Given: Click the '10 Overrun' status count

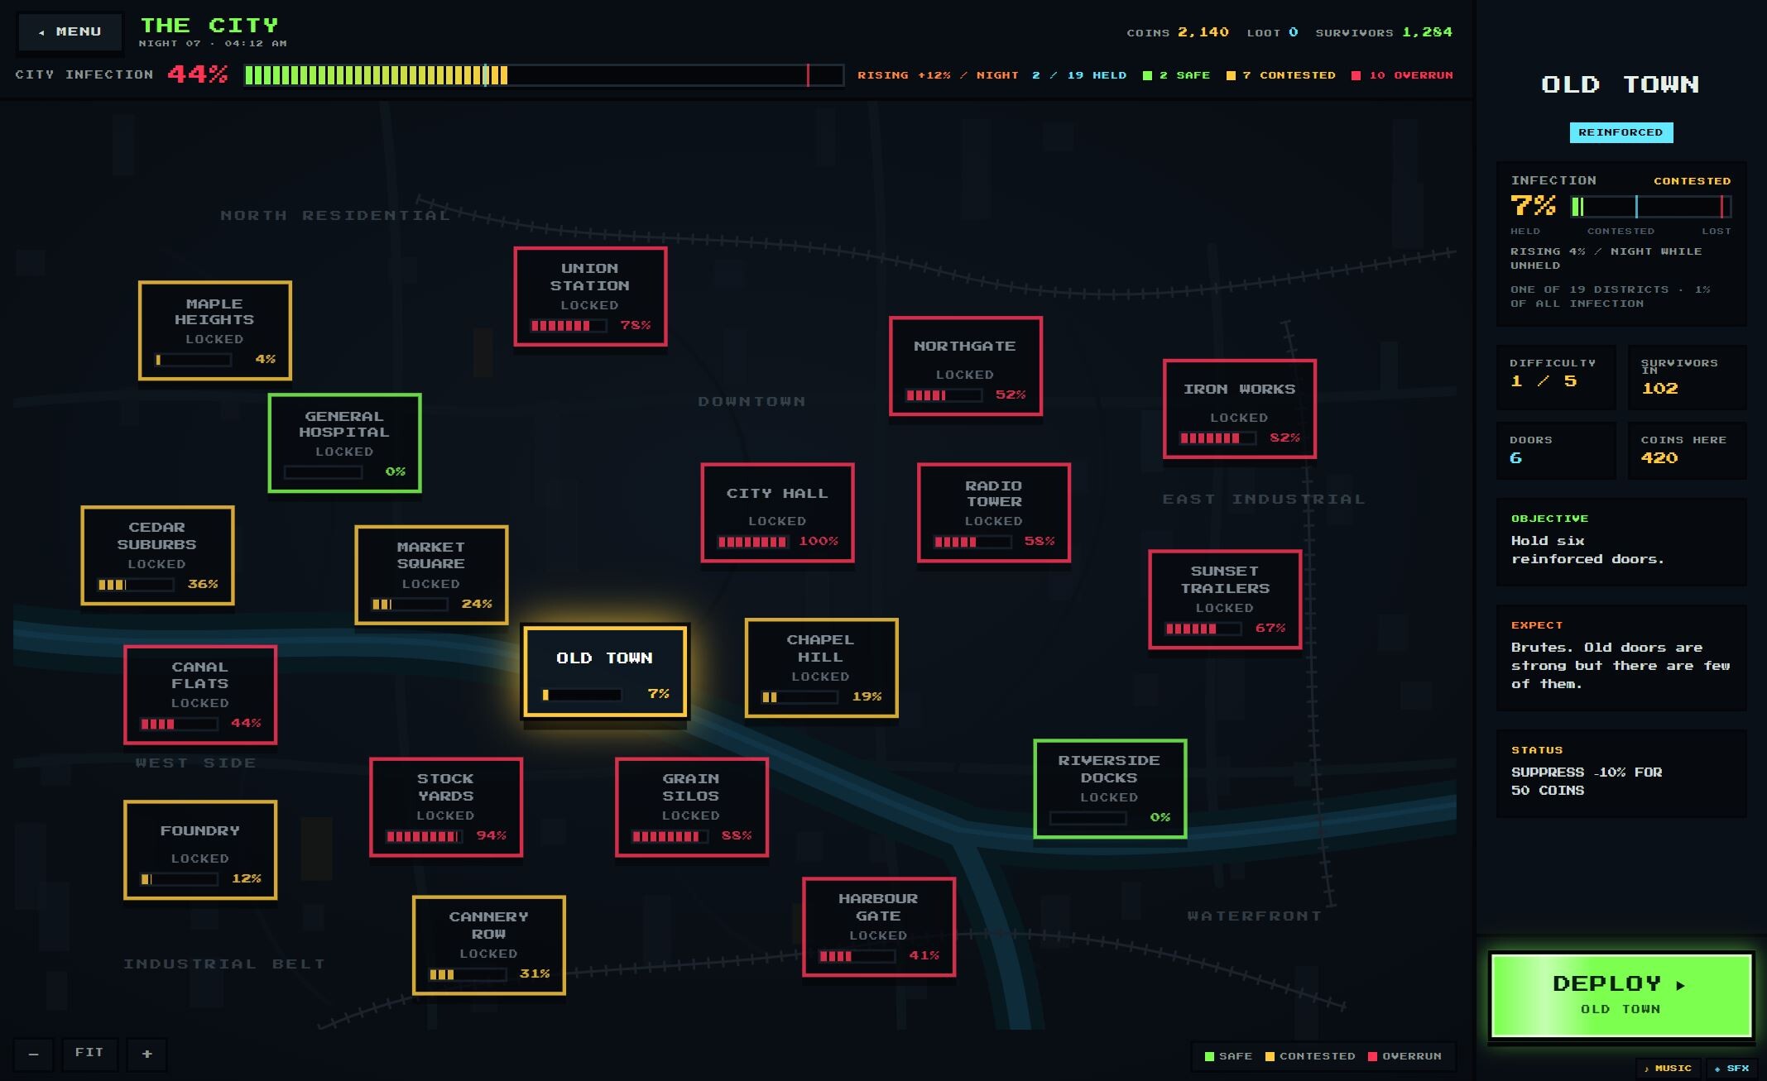Looking at the screenshot, I should point(1402,75).
